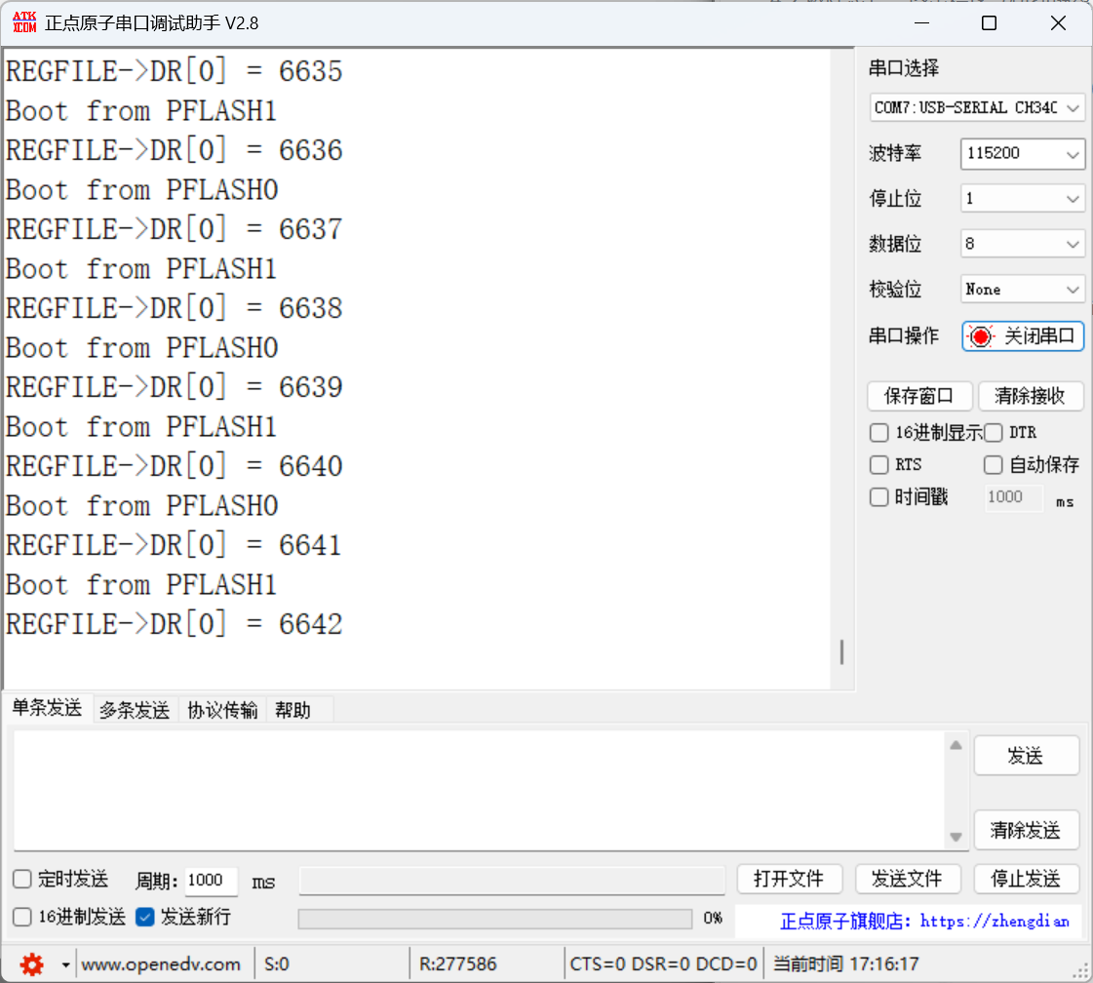This screenshot has width=1093, height=983.
Task: Click the receive window scrollbar thumb
Action: click(842, 652)
